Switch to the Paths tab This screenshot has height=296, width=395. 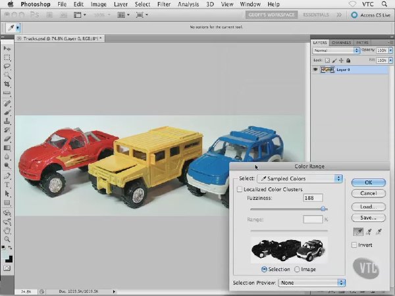pyautogui.click(x=362, y=43)
